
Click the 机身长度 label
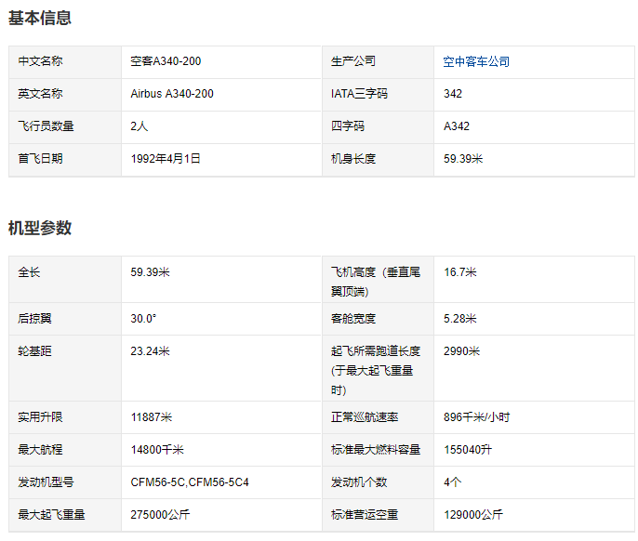(x=353, y=159)
